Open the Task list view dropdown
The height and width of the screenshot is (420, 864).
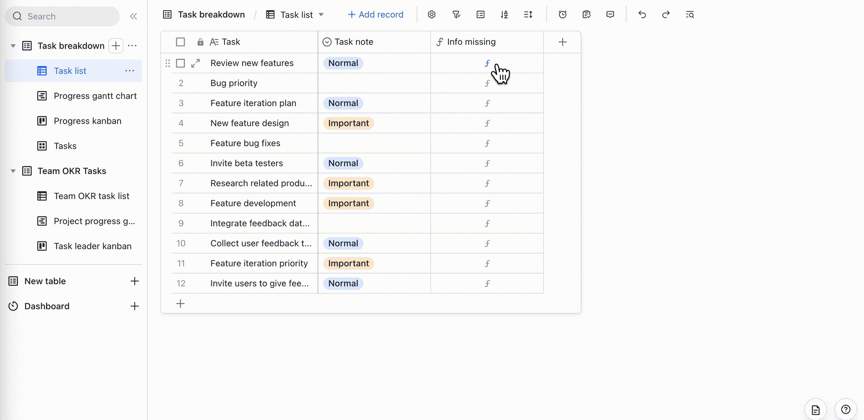(321, 15)
